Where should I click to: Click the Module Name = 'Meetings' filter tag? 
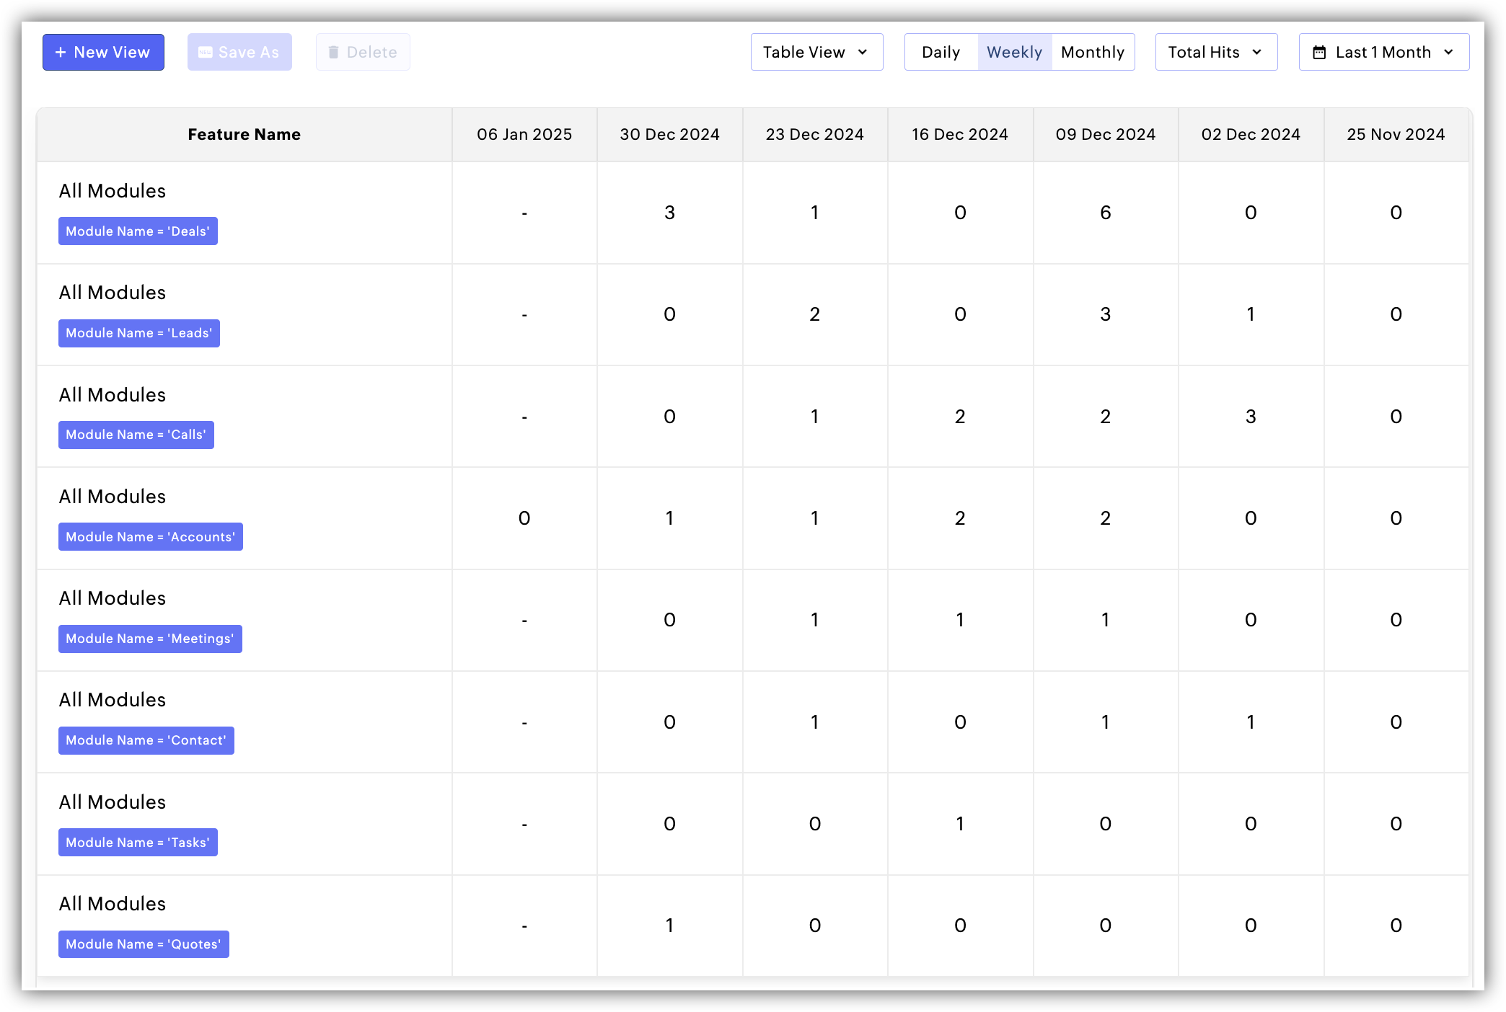point(150,639)
